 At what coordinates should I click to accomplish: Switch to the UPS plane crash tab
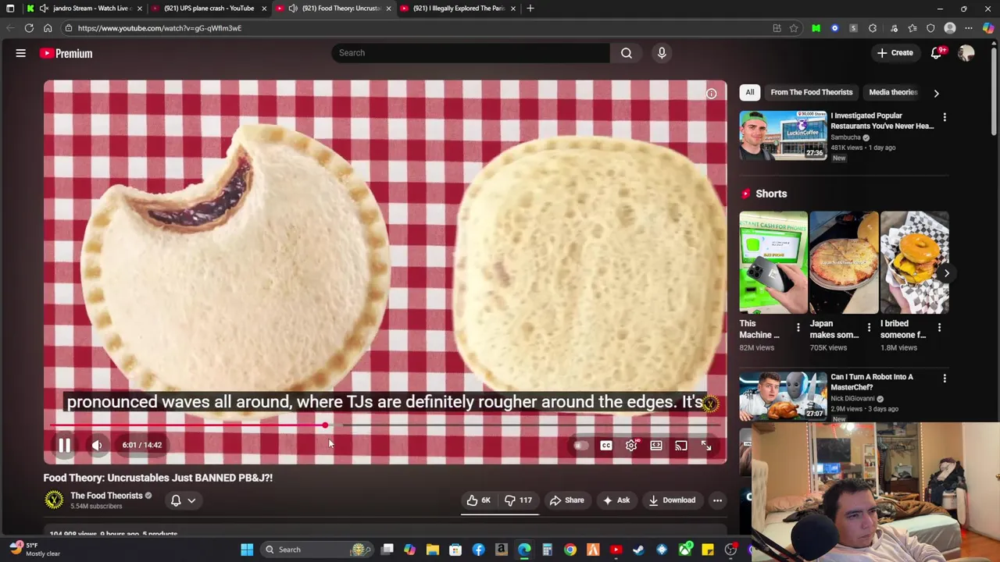pyautogui.click(x=209, y=8)
